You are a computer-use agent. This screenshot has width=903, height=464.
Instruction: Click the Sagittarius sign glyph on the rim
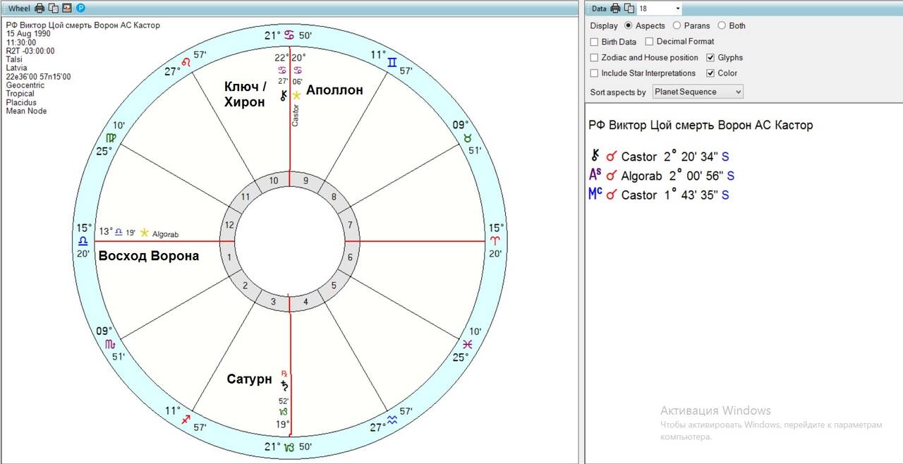[186, 420]
